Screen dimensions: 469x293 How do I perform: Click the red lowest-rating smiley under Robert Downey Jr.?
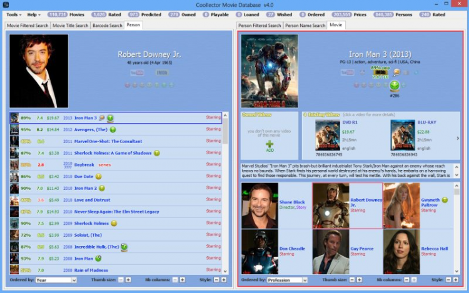(x=128, y=85)
